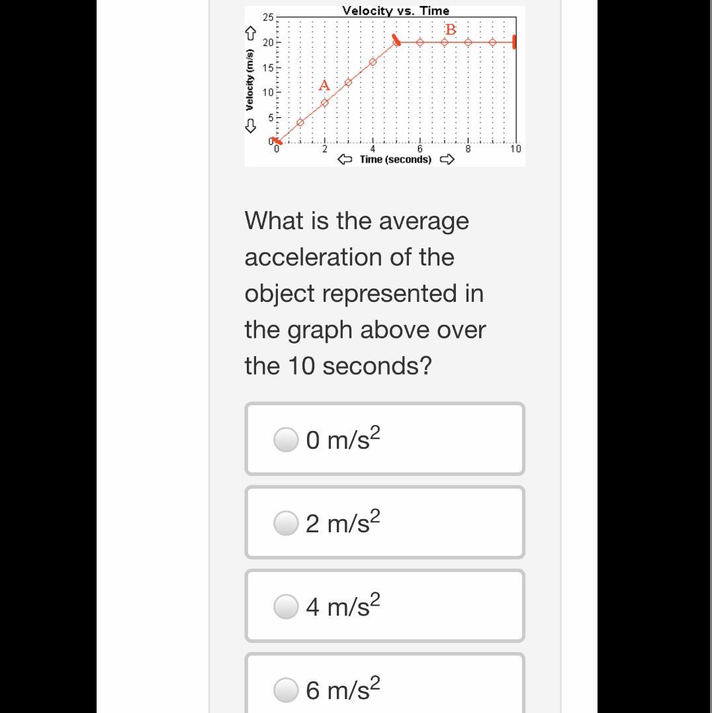Screen dimensions: 712x713
Task: Click the Time (seconds) axis label
Action: tap(396, 160)
